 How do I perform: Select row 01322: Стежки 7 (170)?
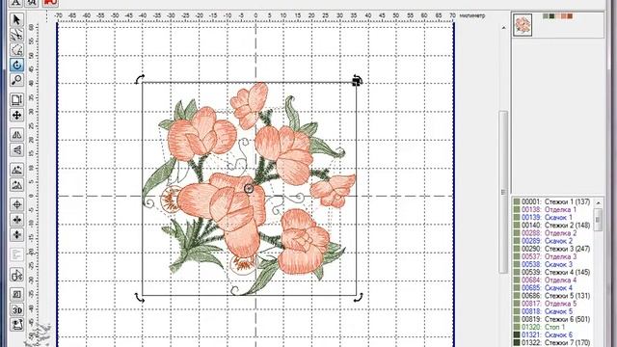(x=552, y=343)
